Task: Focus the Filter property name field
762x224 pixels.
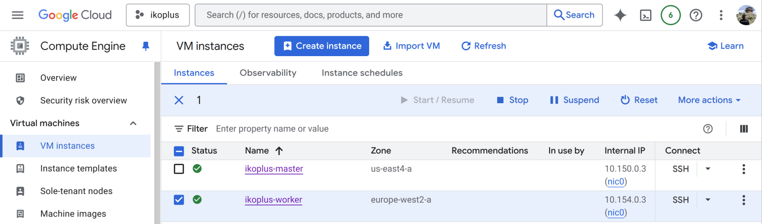Action: 452,129
